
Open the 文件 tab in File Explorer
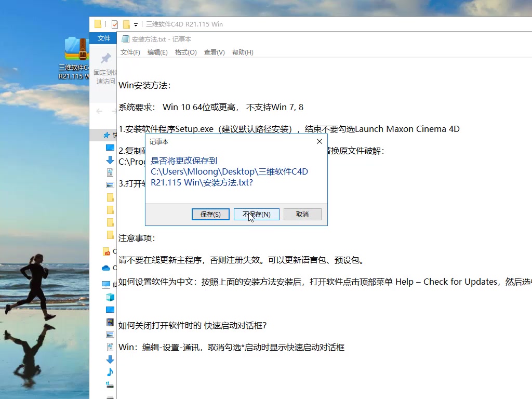point(103,38)
